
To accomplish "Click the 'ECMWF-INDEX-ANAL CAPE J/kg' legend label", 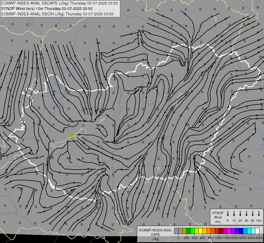I will [155, 234].
